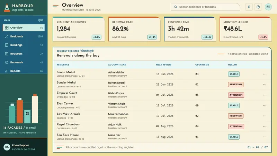
Task: Open the hamburger menu beside Overview title
Action: pos(55,7)
